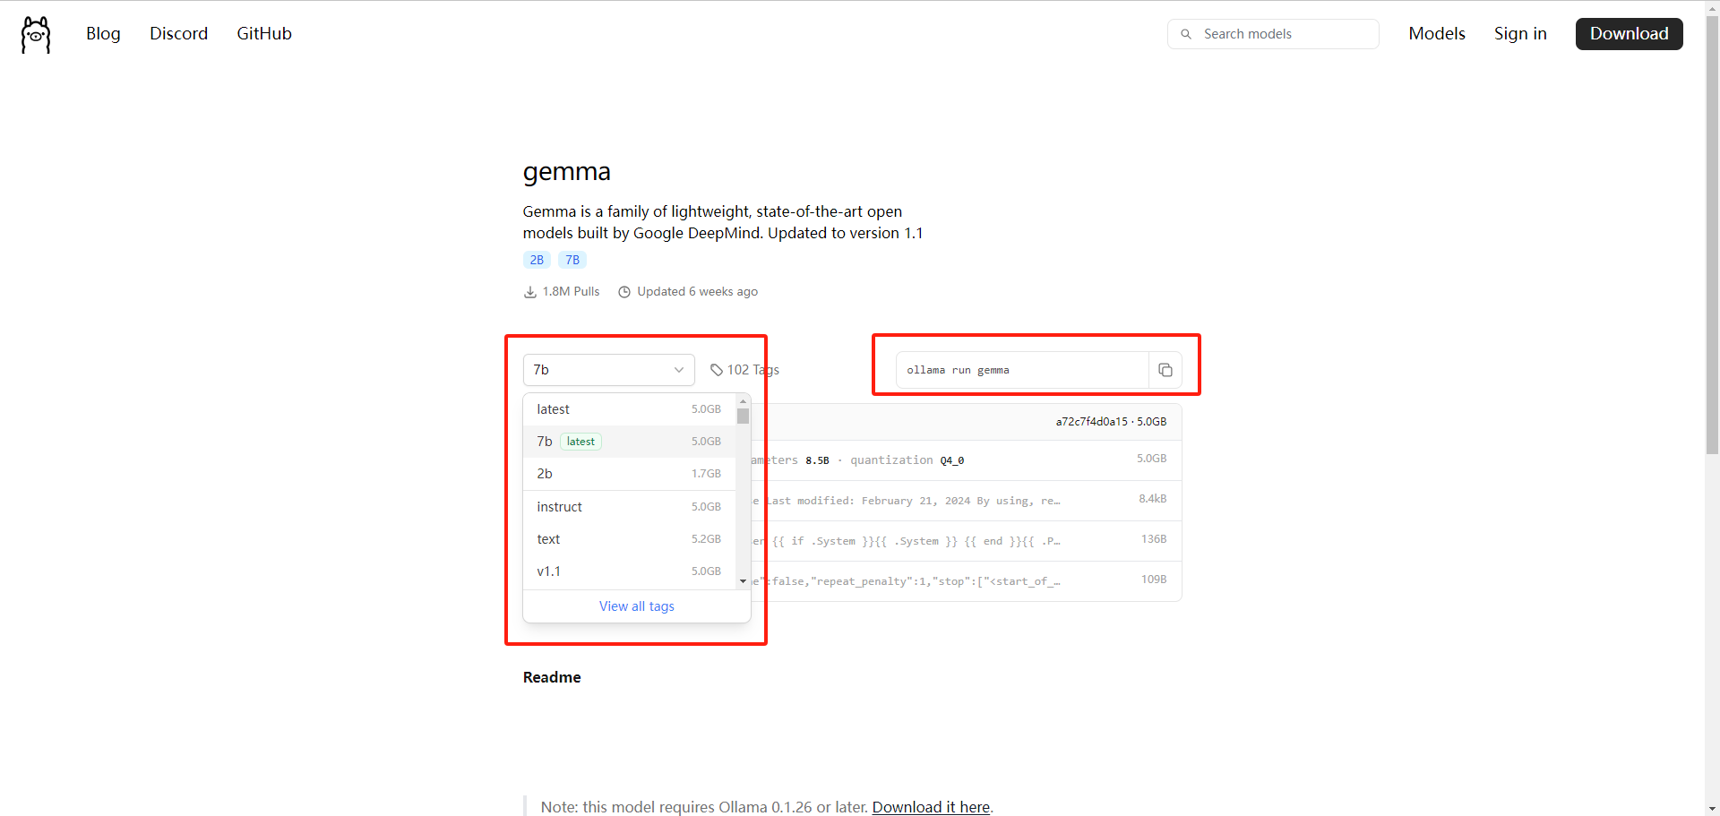Click the page vertical scrollbar thumb
This screenshot has width=1720, height=816.
click(x=1712, y=233)
